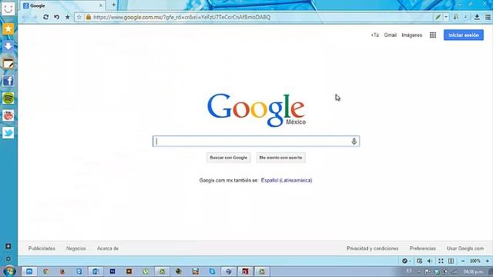493x277 pixels.
Task: Open the YouTube sidebar shortcut
Action: (8, 115)
